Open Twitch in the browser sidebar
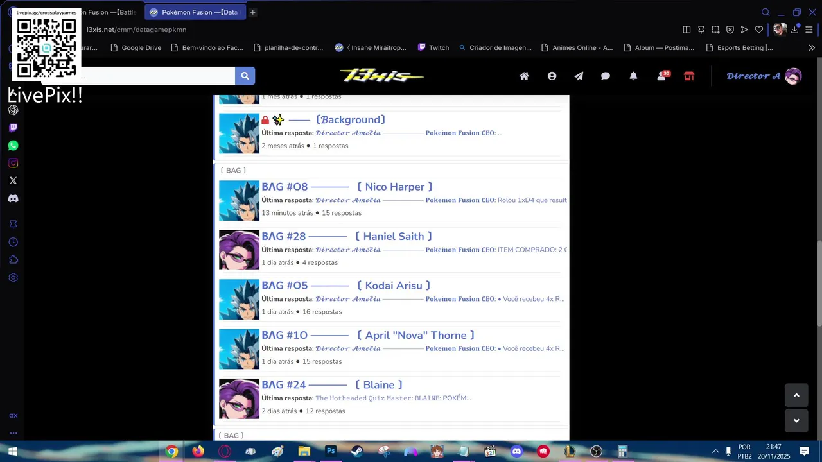 [x=13, y=128]
